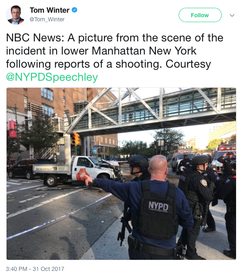The height and width of the screenshot is (275, 243).
Task: Click the tweet text about lower Manhattan
Action: 115,57
